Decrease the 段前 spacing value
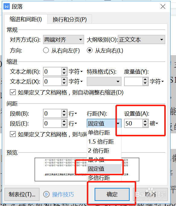Screen dimensions: 176x206 64,116
